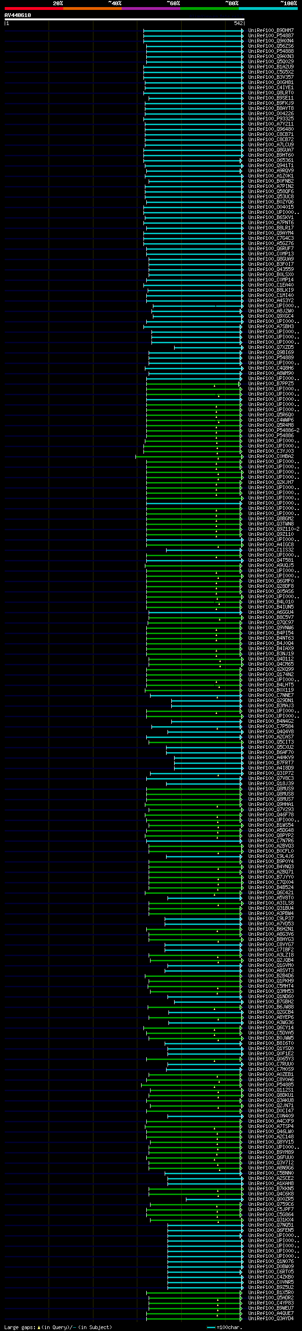
Task: Click the cyan alignment bar for UniRef100_B9SE11
Action: click(196, 98)
